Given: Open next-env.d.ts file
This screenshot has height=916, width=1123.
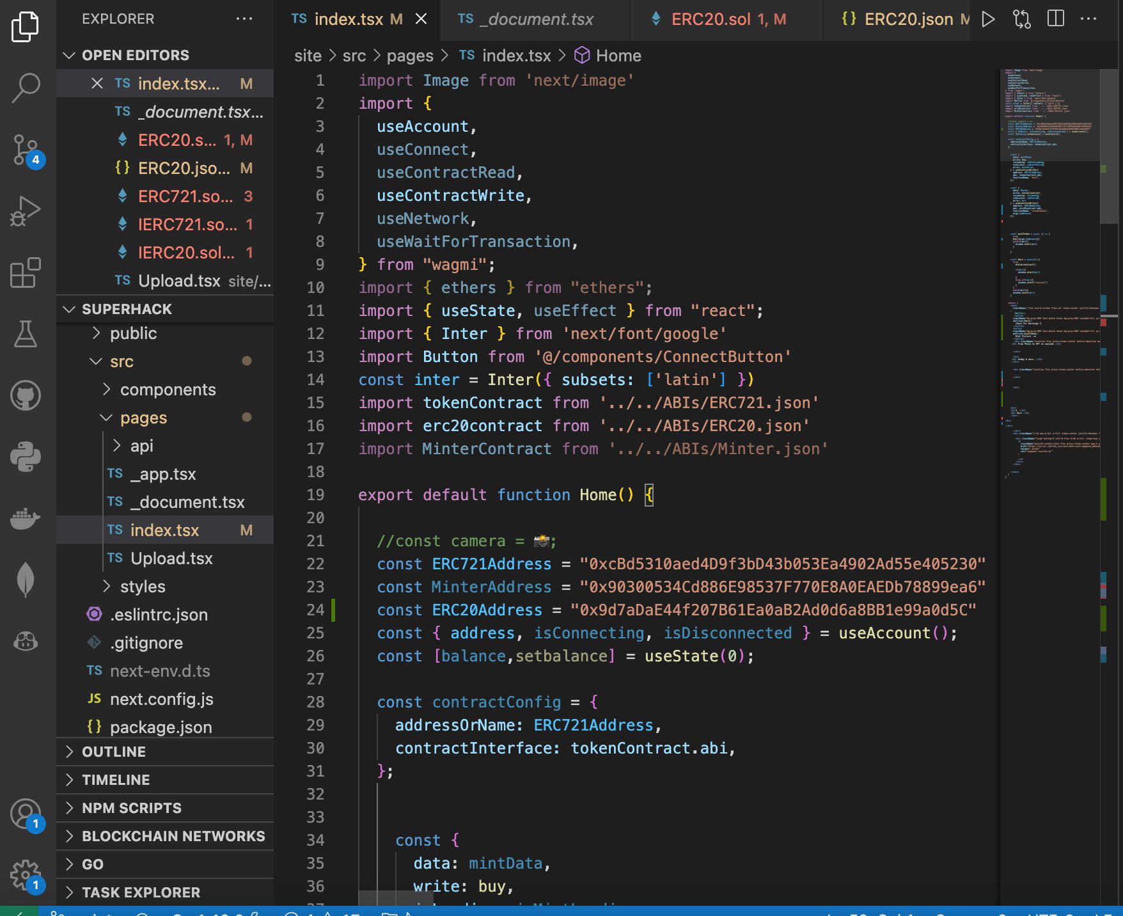Looking at the screenshot, I should point(165,671).
